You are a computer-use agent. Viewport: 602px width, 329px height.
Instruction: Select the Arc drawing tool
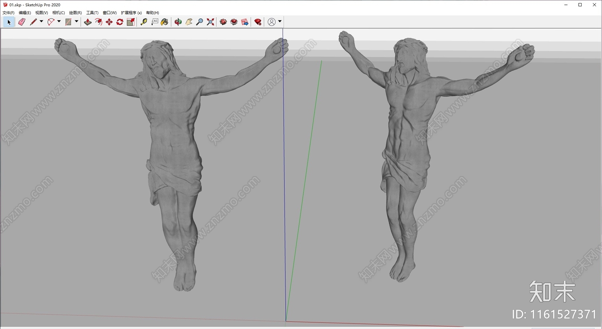pyautogui.click(x=51, y=22)
